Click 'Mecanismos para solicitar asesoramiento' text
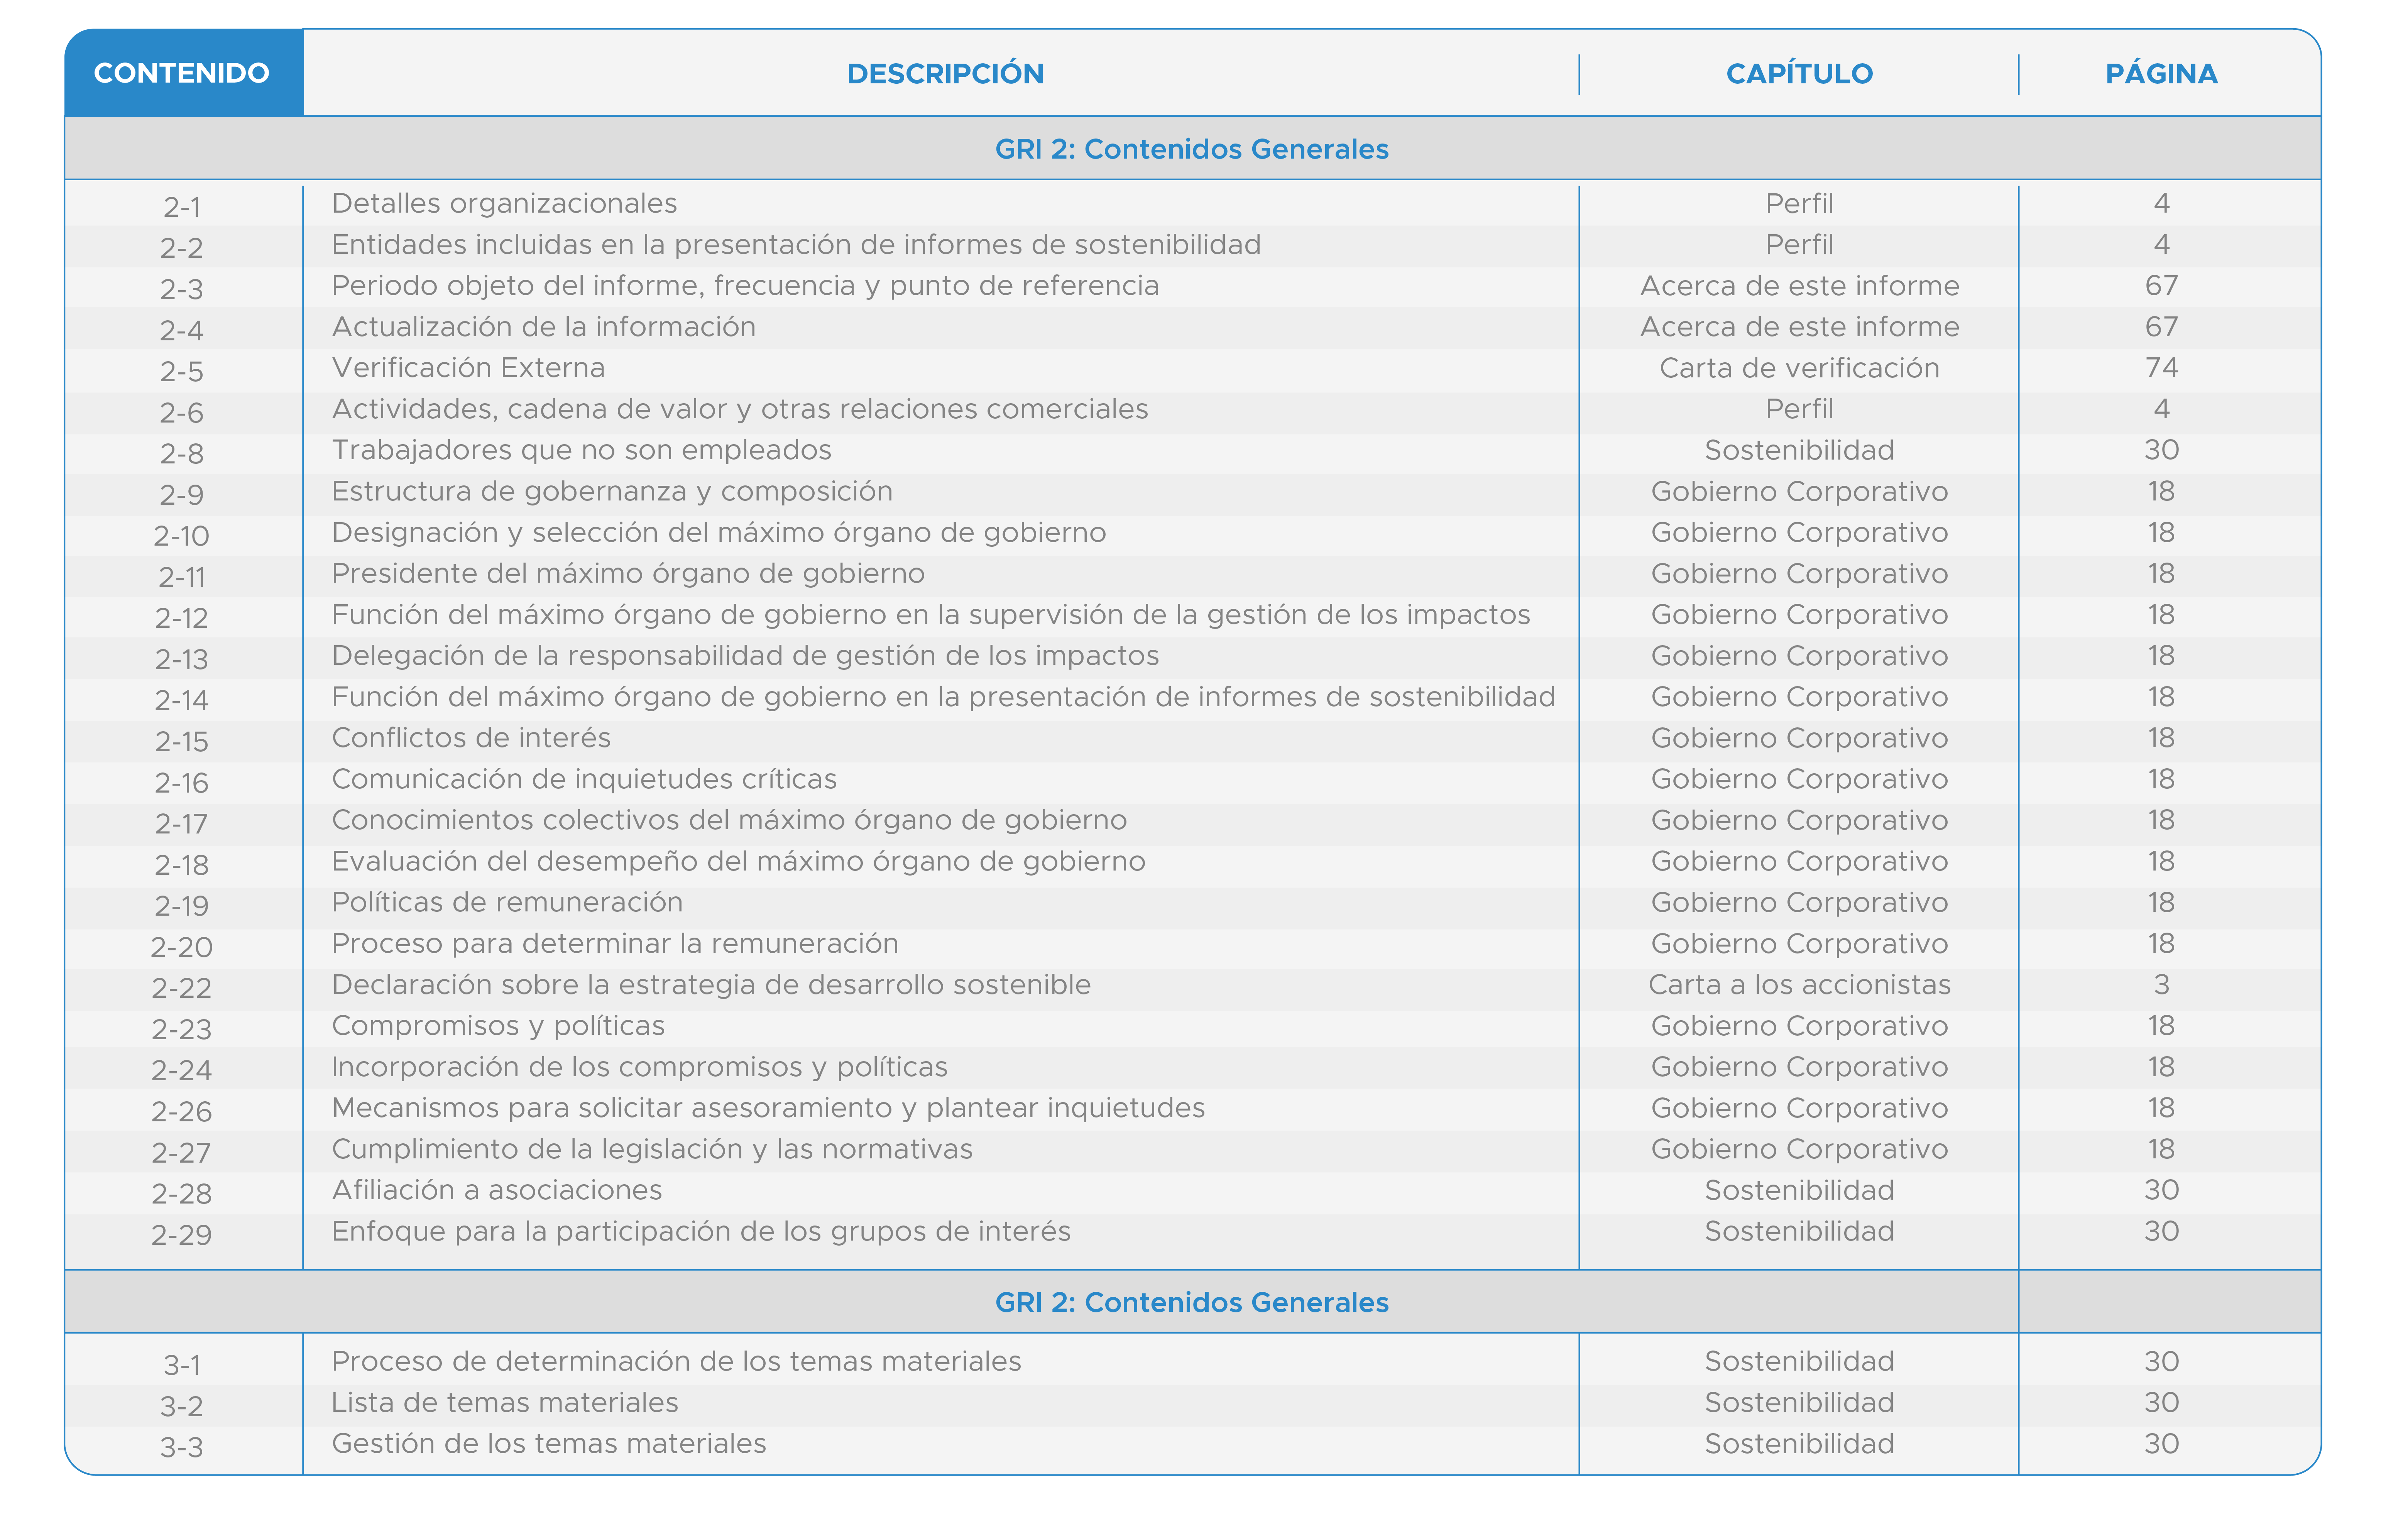2403x1540 pixels. pos(768,1108)
